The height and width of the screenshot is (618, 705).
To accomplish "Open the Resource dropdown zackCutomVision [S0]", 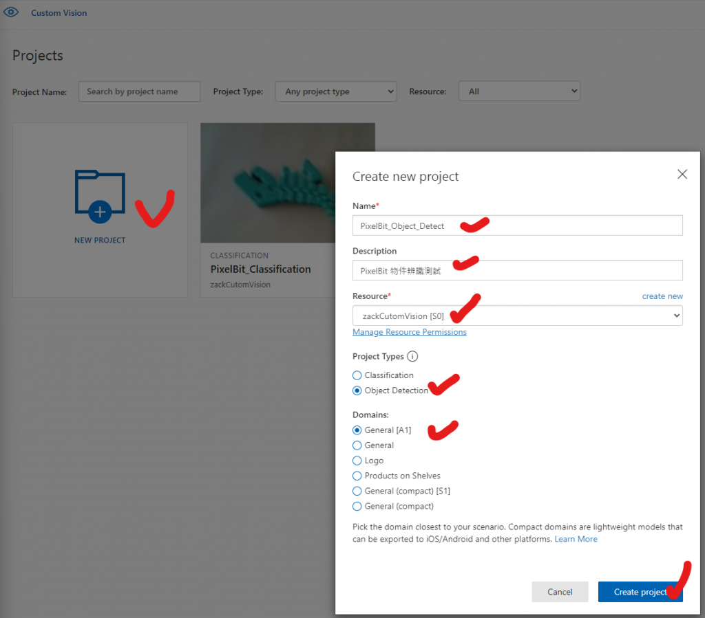I will tap(518, 316).
